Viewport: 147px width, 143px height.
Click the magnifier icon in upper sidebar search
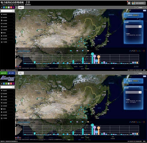(13, 11)
